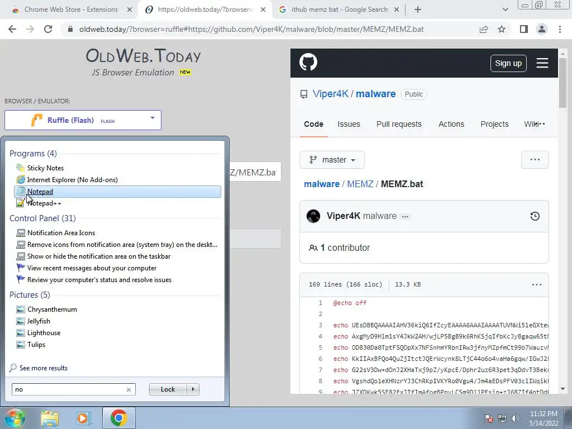Click the GitHub octocat logo
Screen dimensions: 572x429
[308, 62]
